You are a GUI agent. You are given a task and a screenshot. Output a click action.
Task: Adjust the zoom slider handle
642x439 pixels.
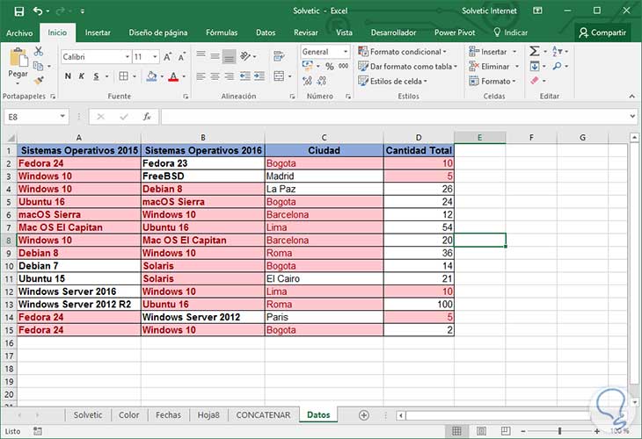click(x=559, y=431)
